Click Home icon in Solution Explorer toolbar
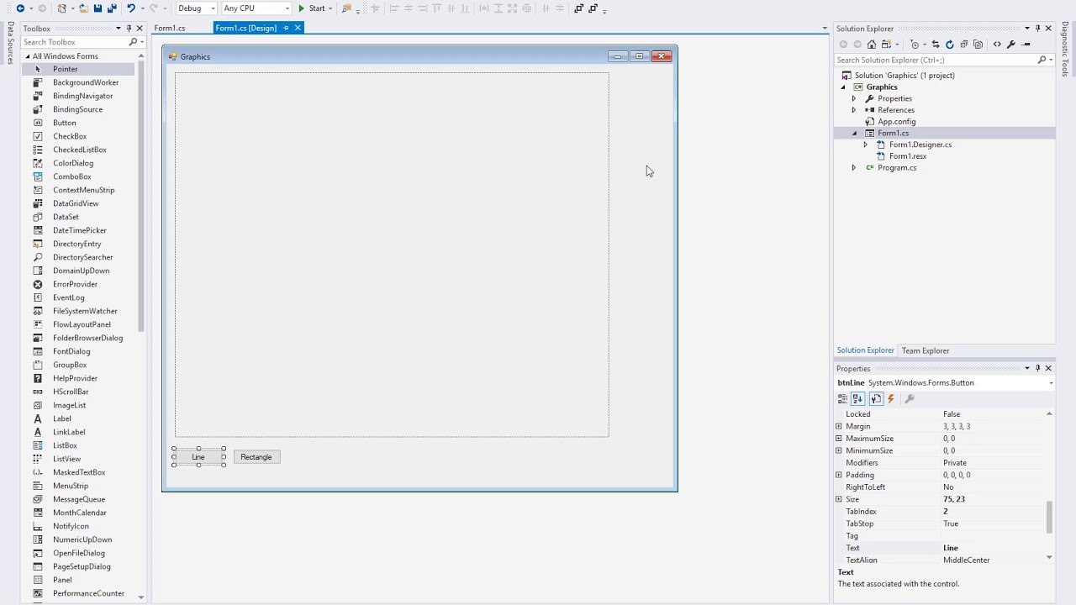 point(872,45)
